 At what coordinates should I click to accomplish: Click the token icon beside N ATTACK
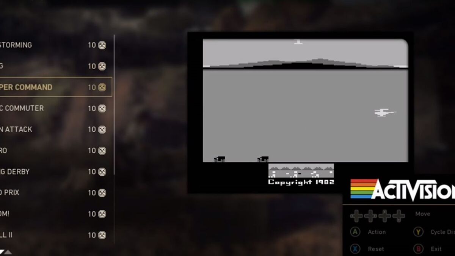click(x=102, y=130)
